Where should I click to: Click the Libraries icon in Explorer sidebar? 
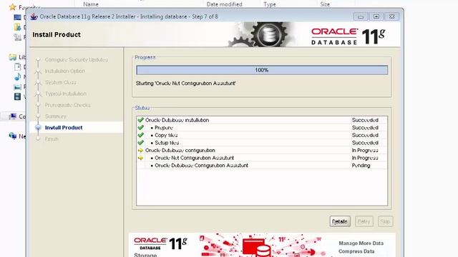13,57
